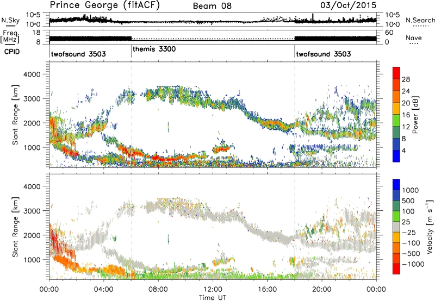
Task: Click the "12:00" time tick label
Action: tap(213, 290)
